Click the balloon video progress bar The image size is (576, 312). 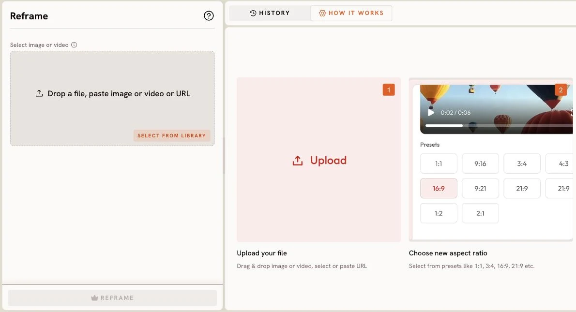pyautogui.click(x=499, y=126)
